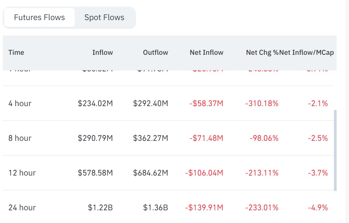Screen dimensions: 349x223
Task: Select the Futures Flows tab
Action: pos(39,17)
